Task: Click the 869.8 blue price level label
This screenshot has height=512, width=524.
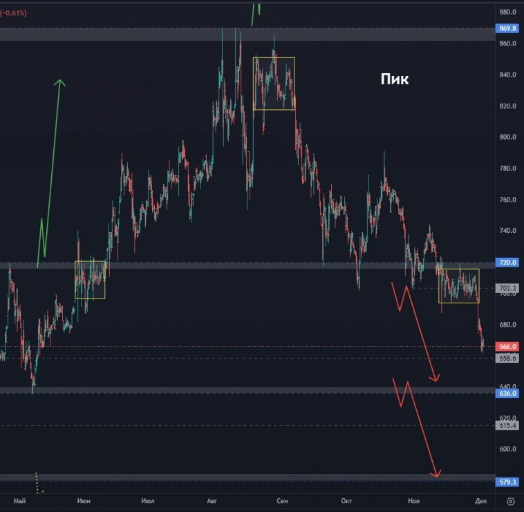Action: (507, 28)
